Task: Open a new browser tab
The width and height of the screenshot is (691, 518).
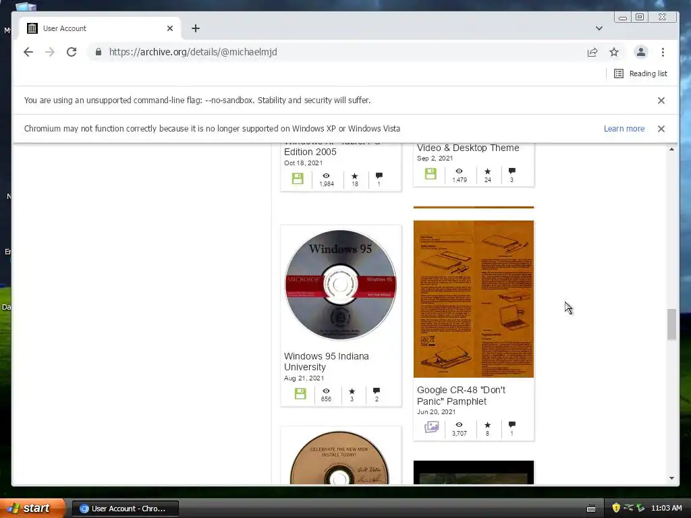Action: (x=196, y=28)
